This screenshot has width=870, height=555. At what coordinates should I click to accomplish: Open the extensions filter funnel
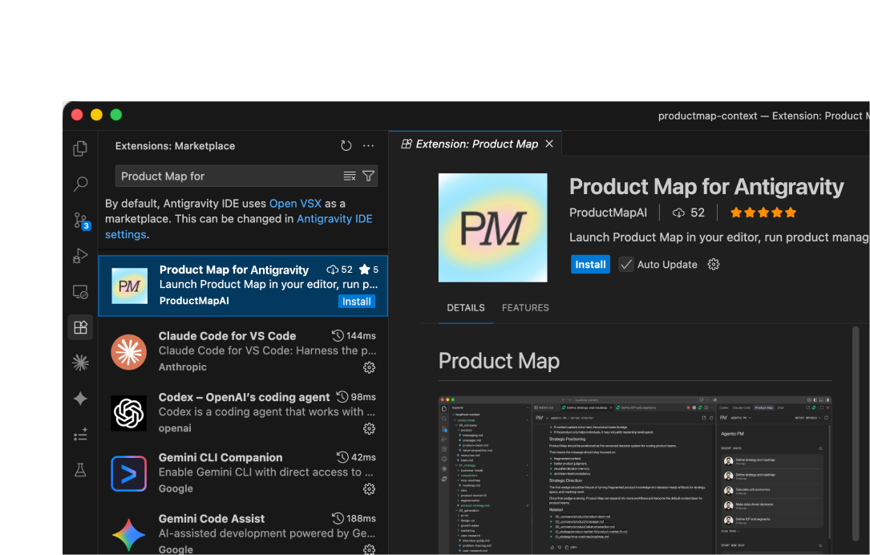pyautogui.click(x=368, y=176)
